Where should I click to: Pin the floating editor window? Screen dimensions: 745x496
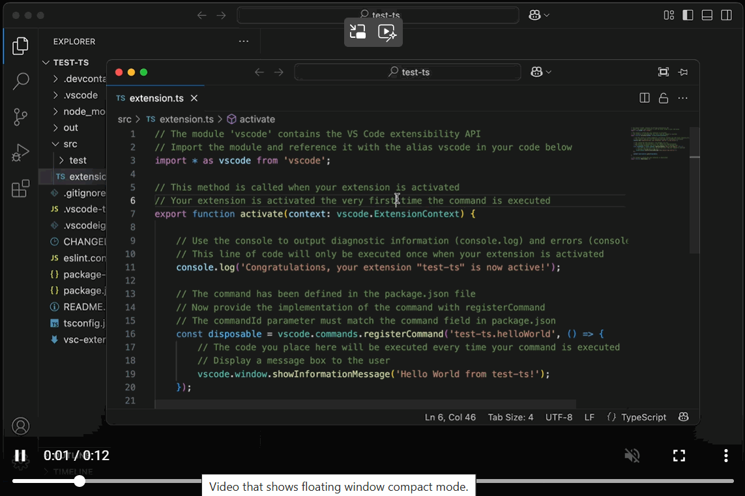tap(683, 72)
